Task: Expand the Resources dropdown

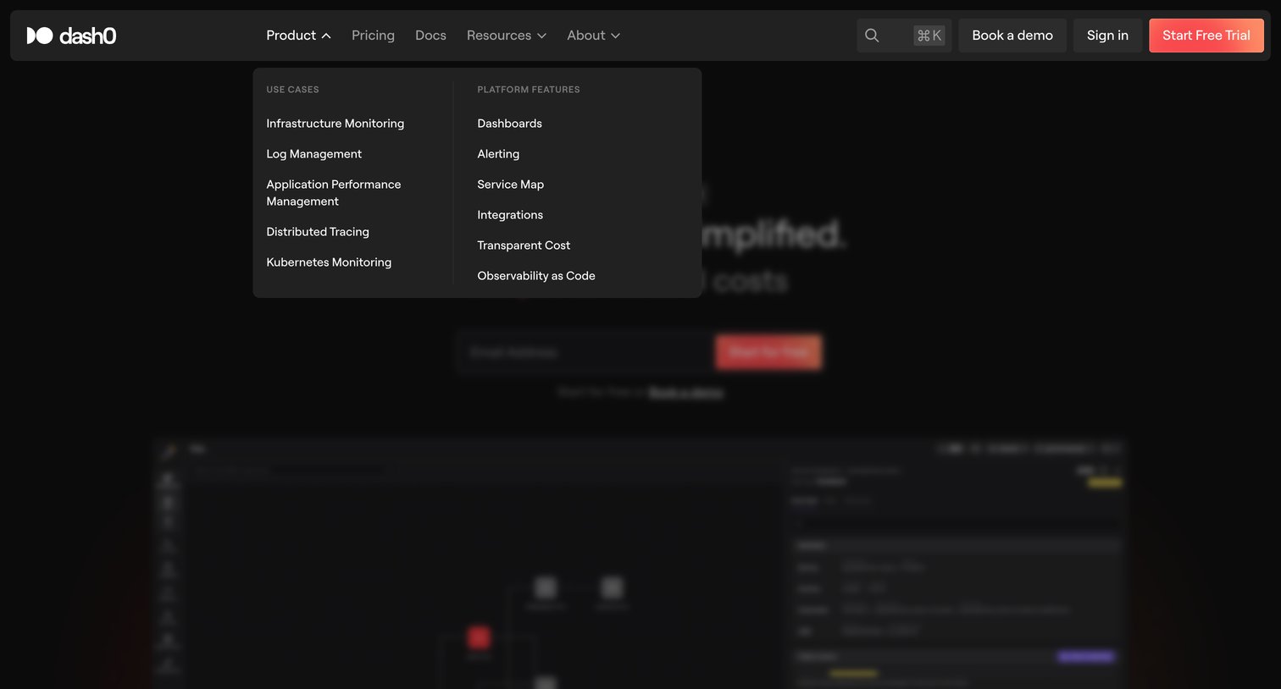Action: pos(507,36)
